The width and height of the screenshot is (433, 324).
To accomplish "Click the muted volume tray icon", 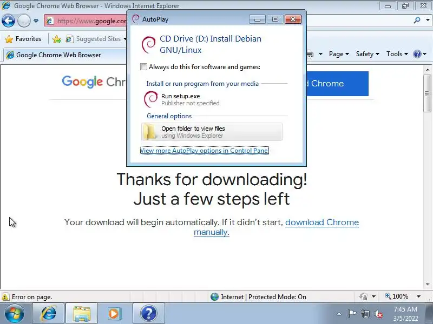I will [x=378, y=314].
